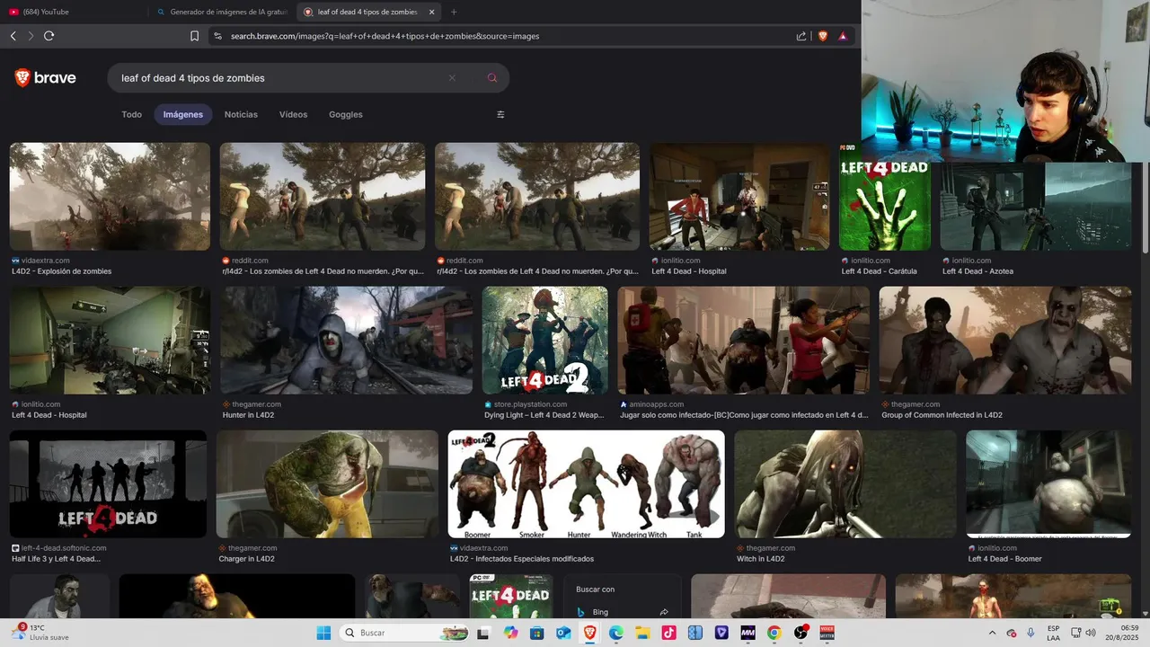Image resolution: width=1150 pixels, height=647 pixels.
Task: Open Left 4 Dead 2 PlayStation store image
Action: pos(544,340)
